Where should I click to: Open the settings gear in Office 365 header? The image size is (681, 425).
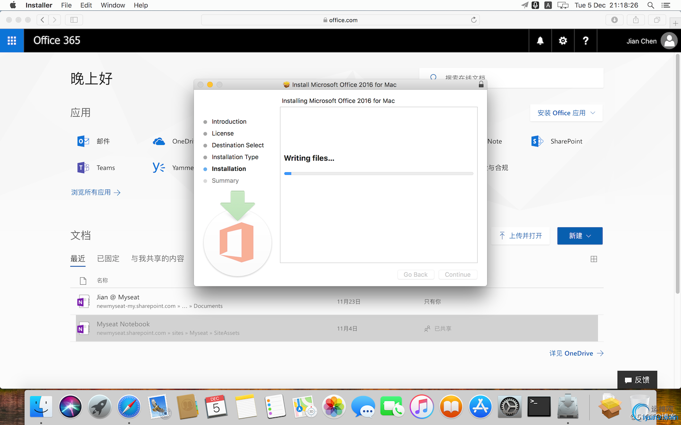[563, 41]
